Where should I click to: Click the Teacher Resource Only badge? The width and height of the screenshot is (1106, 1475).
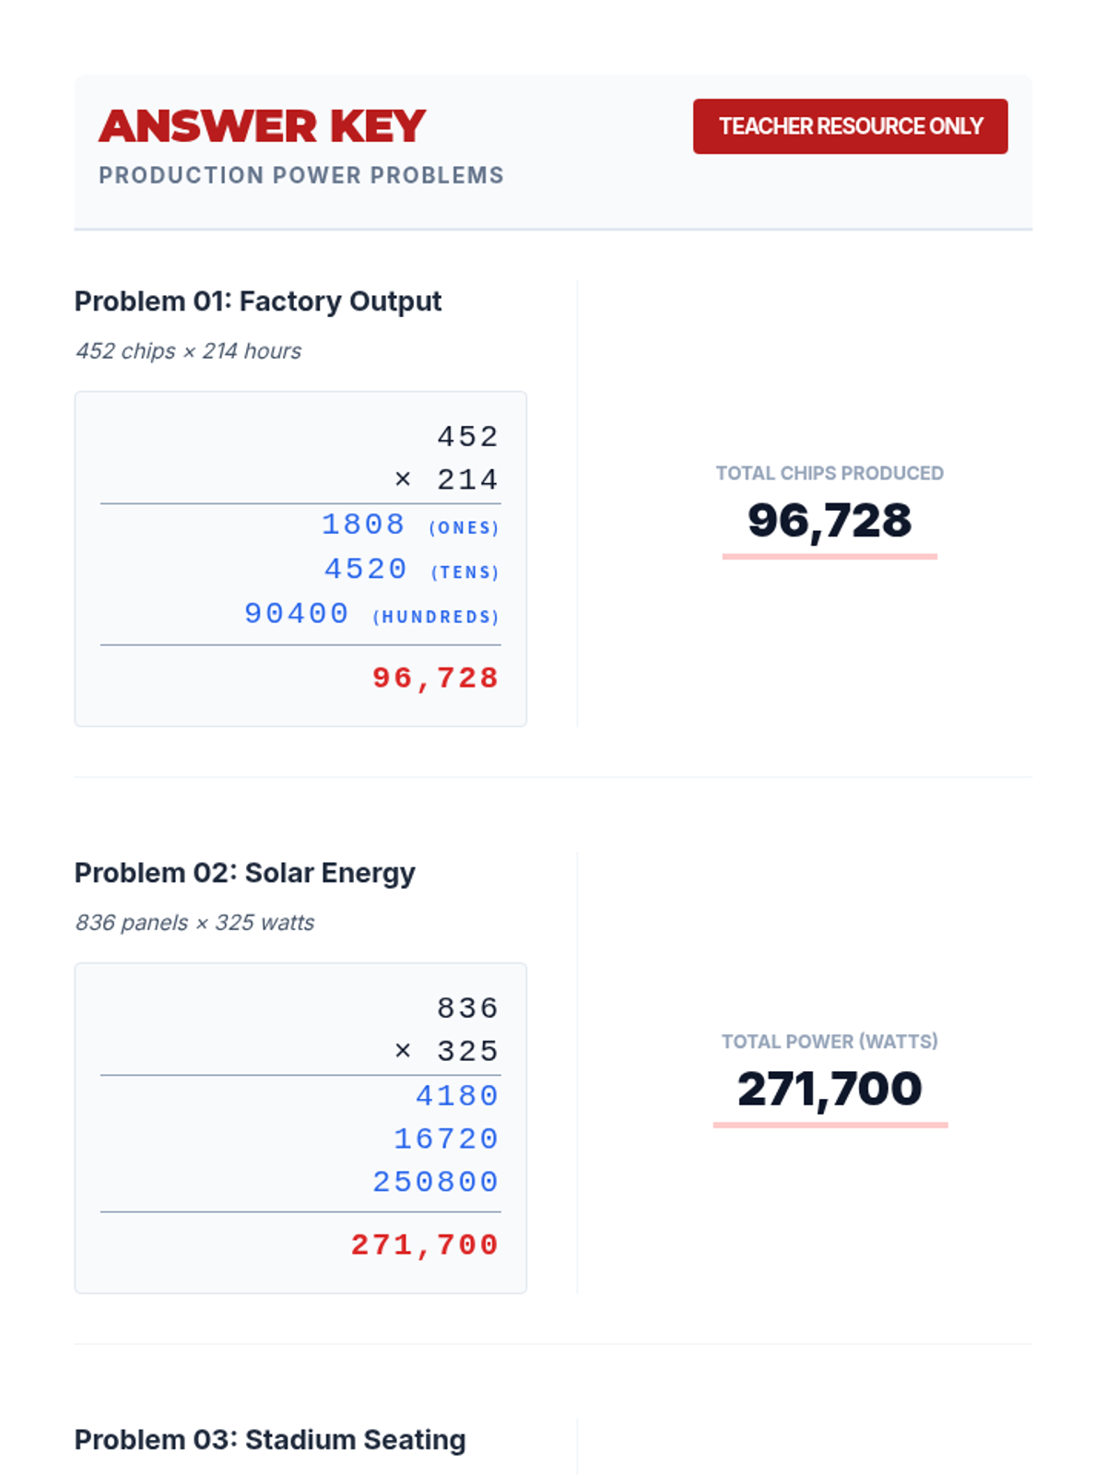pyautogui.click(x=850, y=126)
